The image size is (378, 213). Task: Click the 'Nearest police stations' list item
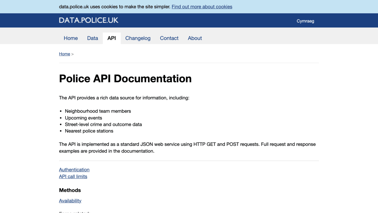coord(89,131)
